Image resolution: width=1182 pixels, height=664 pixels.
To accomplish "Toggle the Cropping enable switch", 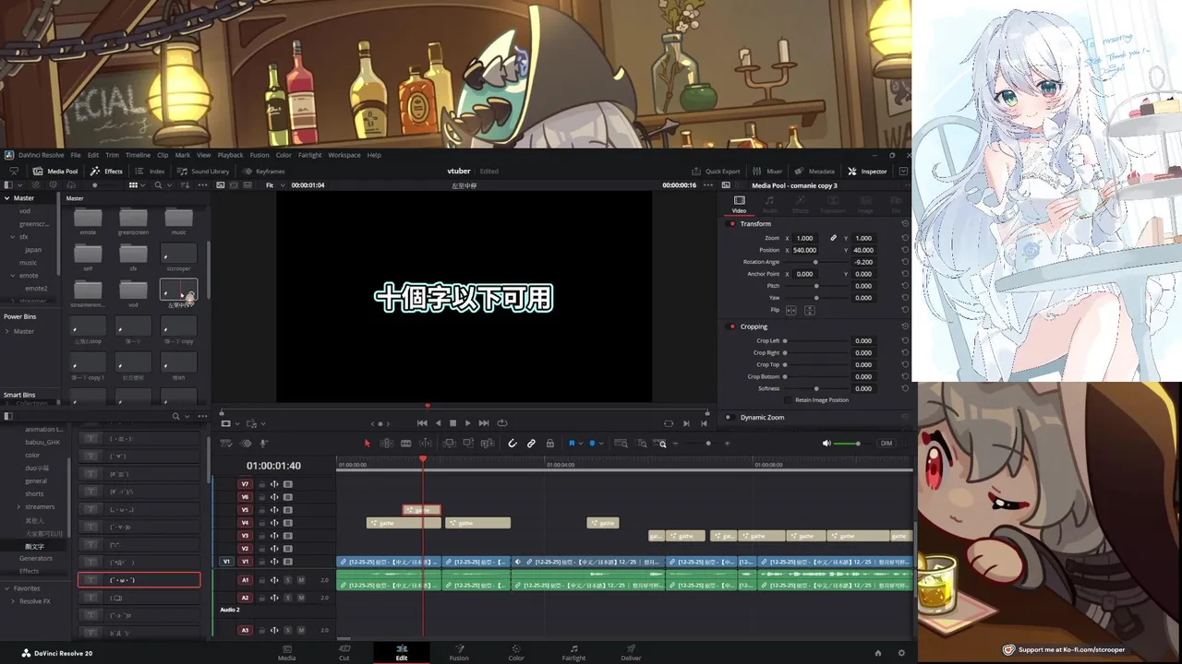I will click(732, 326).
